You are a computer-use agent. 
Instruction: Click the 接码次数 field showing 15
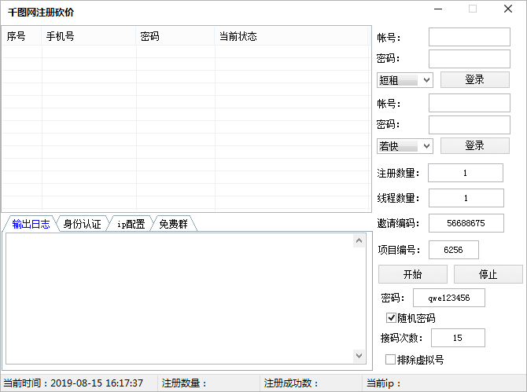(458, 338)
